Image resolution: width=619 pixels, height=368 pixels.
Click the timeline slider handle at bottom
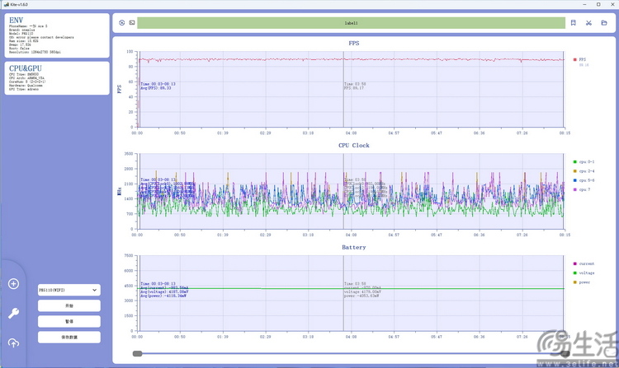(137, 354)
